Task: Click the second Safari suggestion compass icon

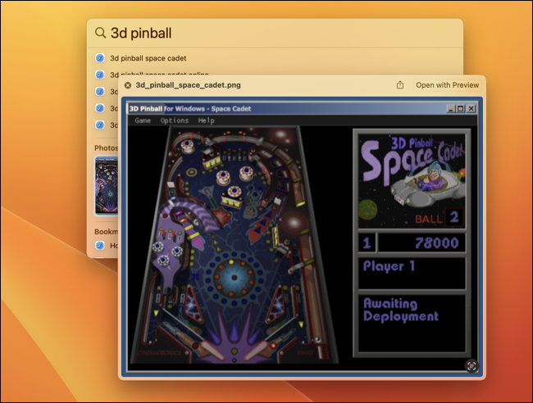Action: point(99,75)
